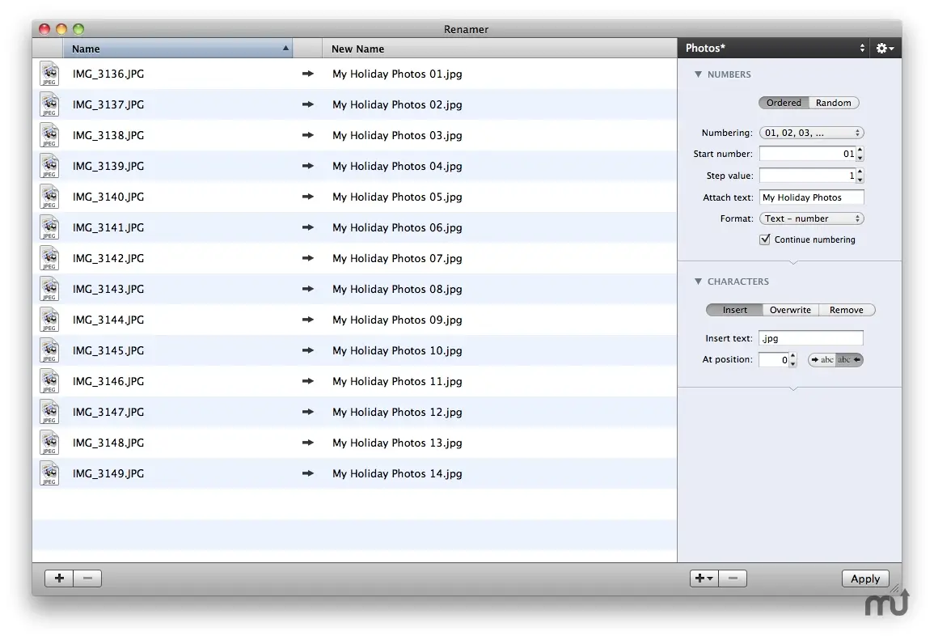This screenshot has height=640, width=934.
Task: Select insert from right position toggle
Action: pyautogui.click(x=849, y=359)
